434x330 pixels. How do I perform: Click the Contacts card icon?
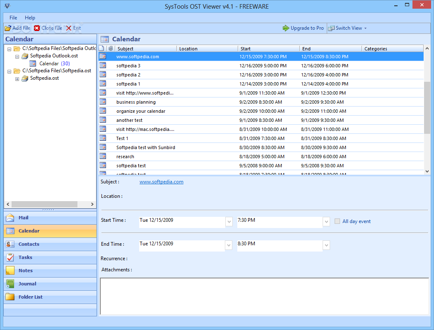pyautogui.click(x=10, y=244)
